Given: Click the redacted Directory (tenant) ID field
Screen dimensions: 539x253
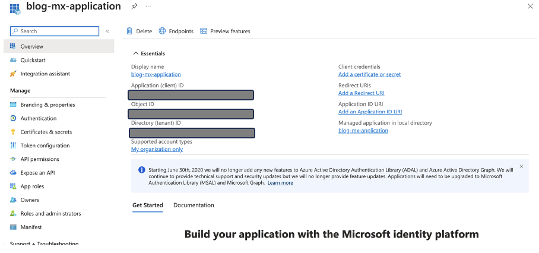Looking at the screenshot, I should [192, 133].
